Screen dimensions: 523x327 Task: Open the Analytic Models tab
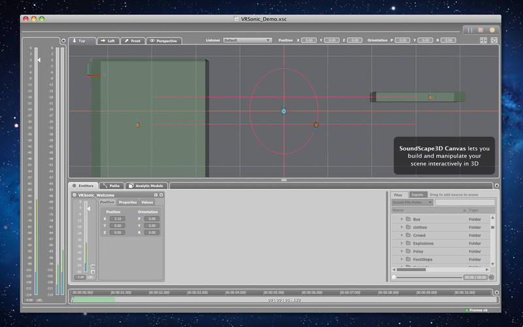pos(146,186)
